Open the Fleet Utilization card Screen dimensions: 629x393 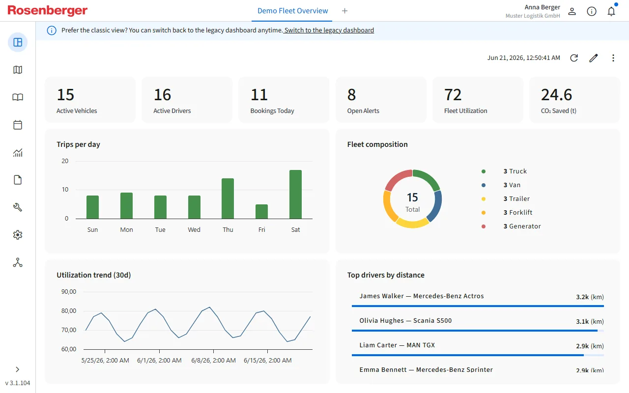[478, 100]
